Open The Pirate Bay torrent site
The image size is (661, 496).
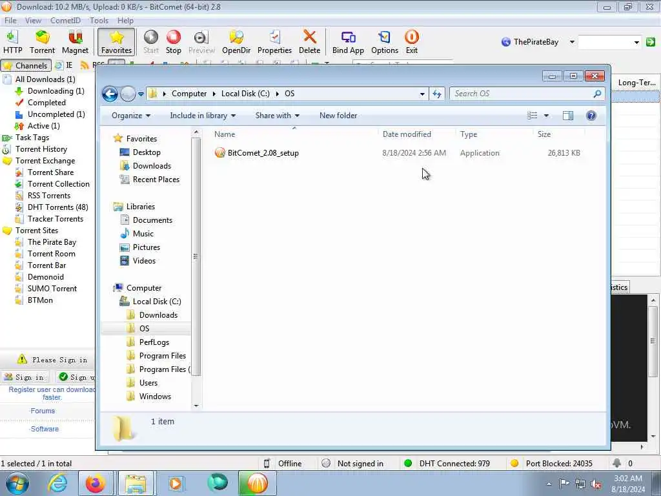point(52,242)
